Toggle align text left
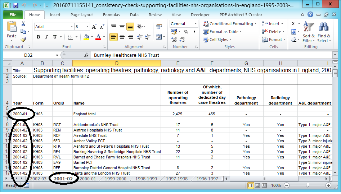341x194 pixels. click(x=114, y=37)
